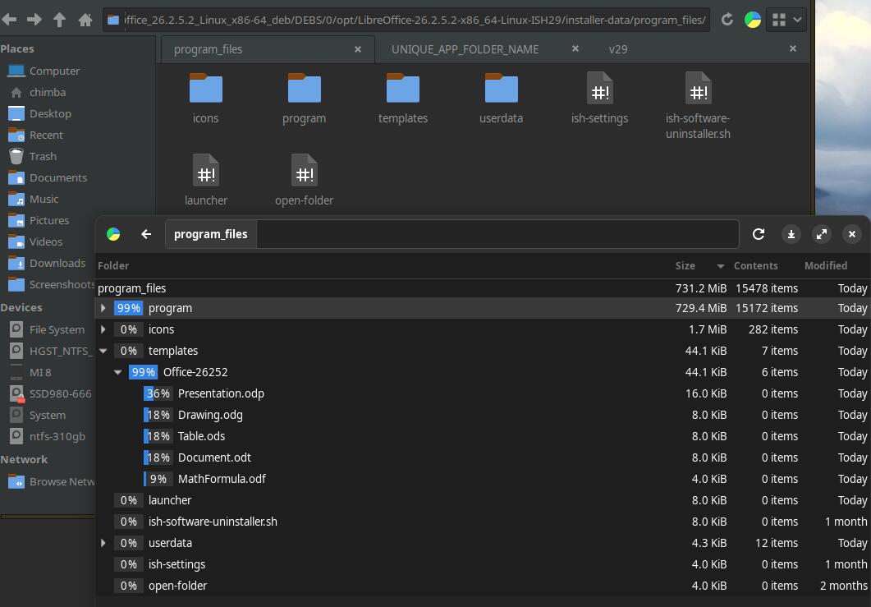Open view mode dropdown arrow

798,20
